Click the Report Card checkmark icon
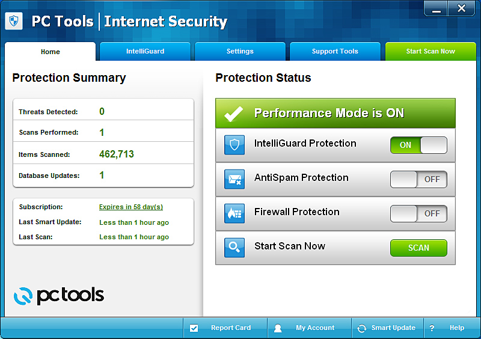The height and width of the screenshot is (339, 481). pos(194,328)
